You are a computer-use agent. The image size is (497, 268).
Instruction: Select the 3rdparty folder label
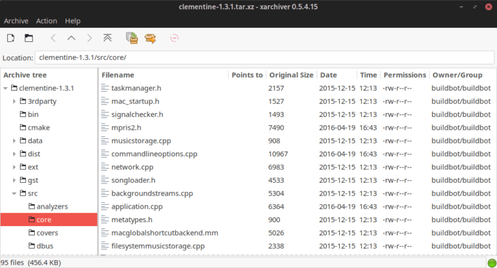tap(42, 101)
